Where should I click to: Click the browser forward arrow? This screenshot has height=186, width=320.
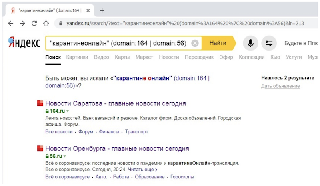(22, 23)
